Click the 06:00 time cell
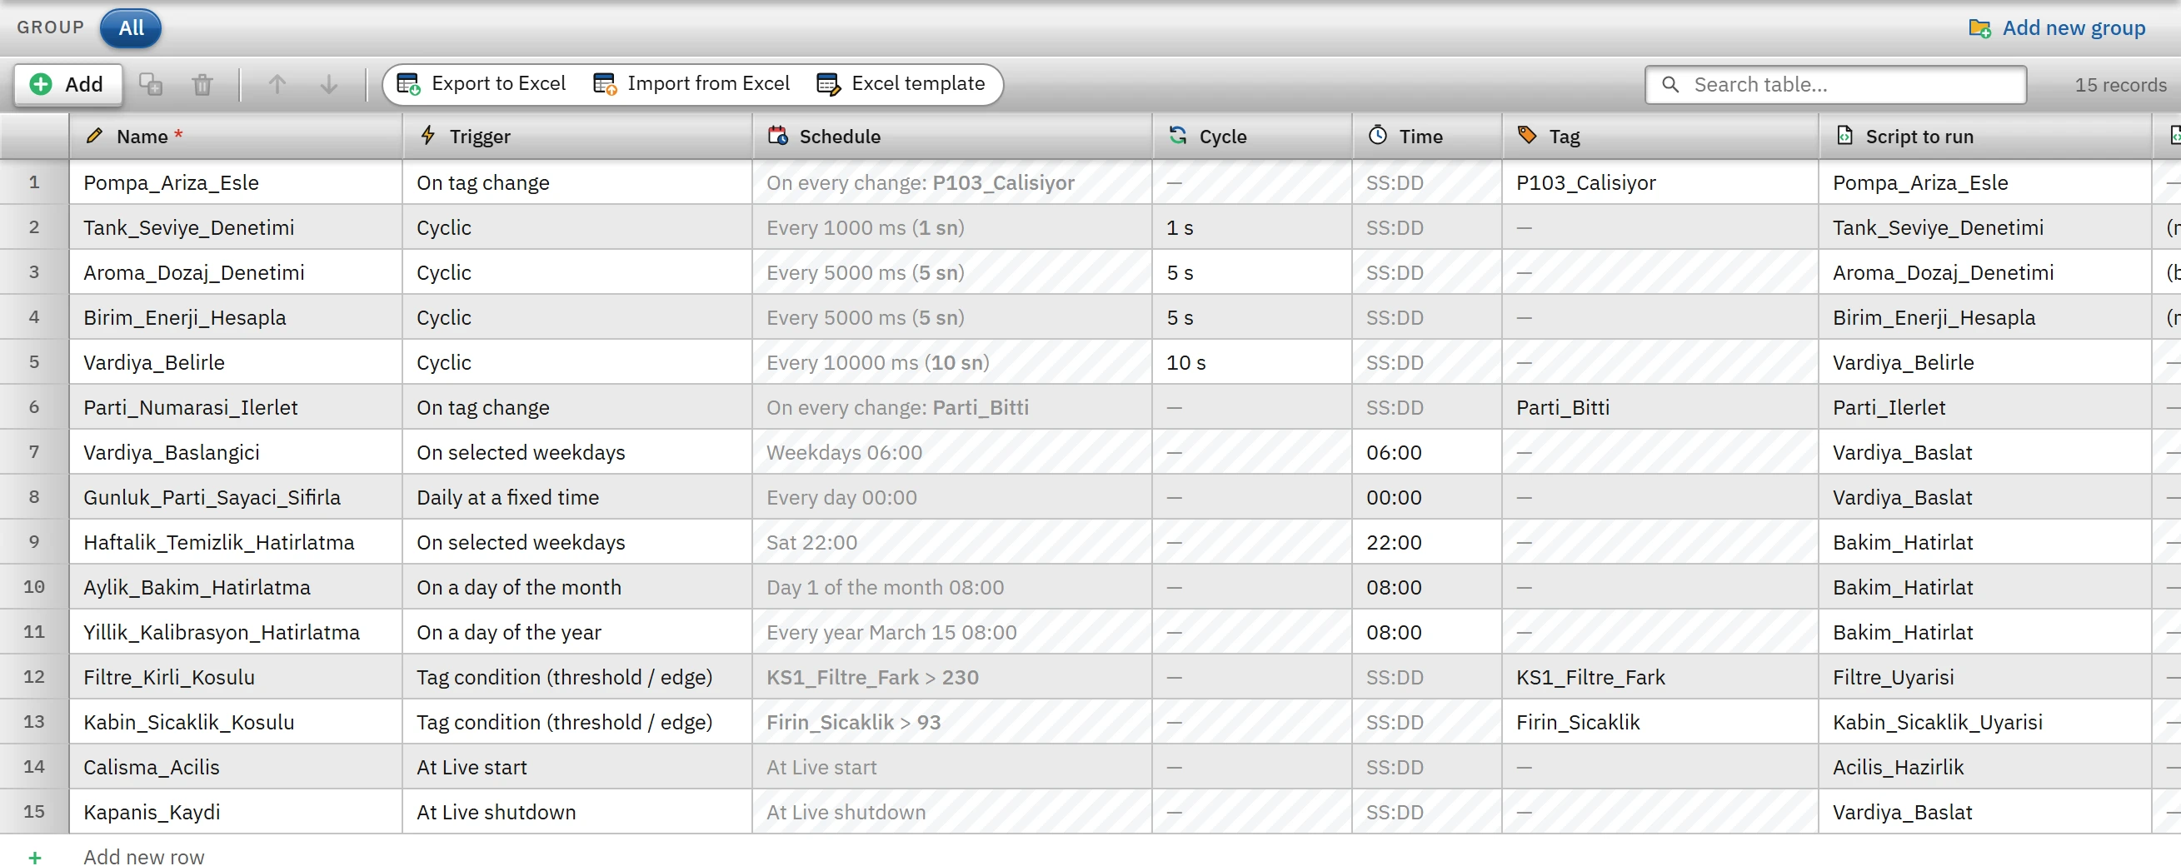 (x=1426, y=451)
